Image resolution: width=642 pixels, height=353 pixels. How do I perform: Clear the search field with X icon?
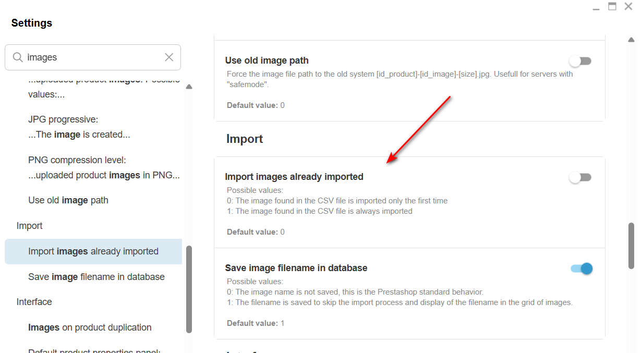[169, 57]
